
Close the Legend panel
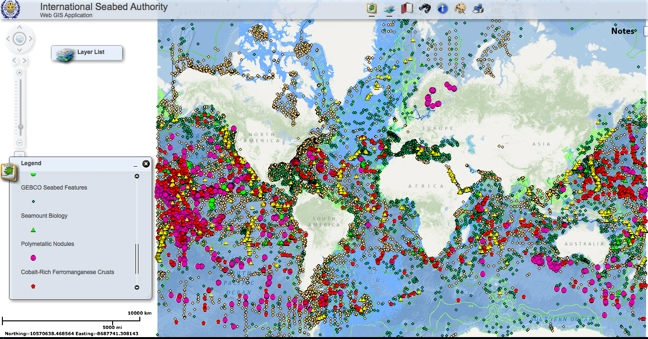[146, 164]
